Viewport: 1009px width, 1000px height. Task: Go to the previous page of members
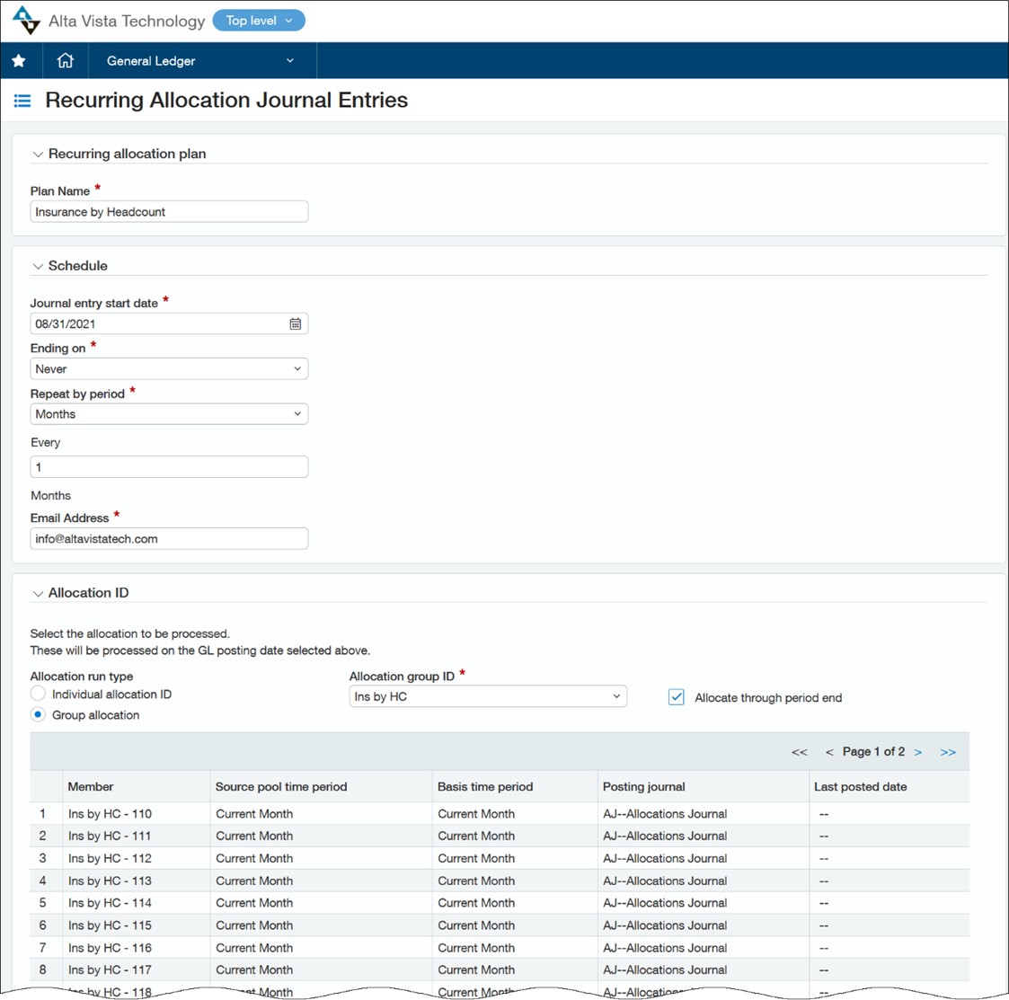[x=829, y=752]
